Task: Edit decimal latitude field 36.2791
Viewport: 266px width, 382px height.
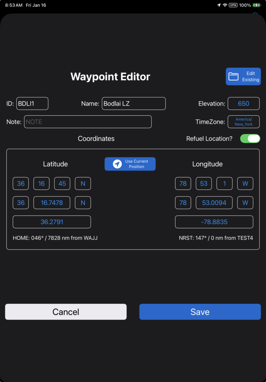Action: click(x=52, y=222)
